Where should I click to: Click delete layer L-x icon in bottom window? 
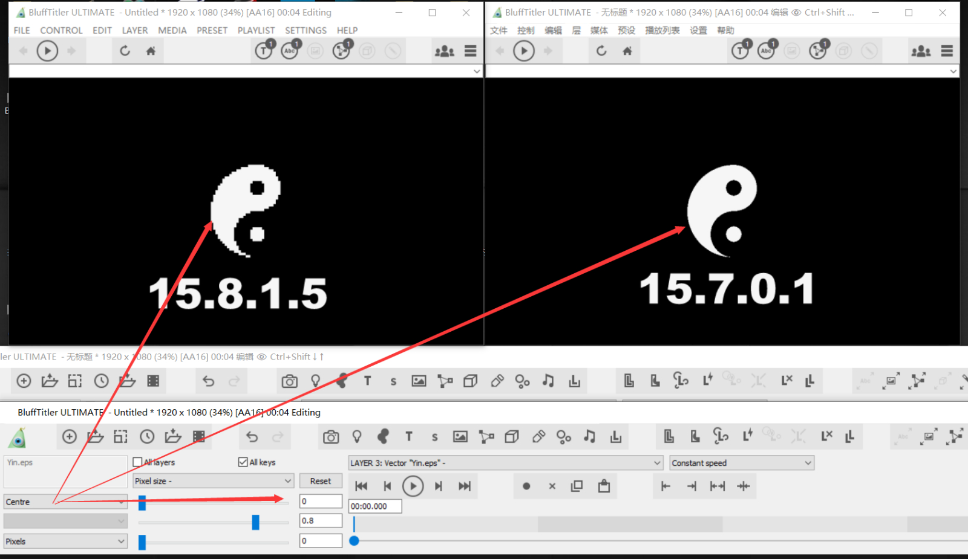[826, 436]
